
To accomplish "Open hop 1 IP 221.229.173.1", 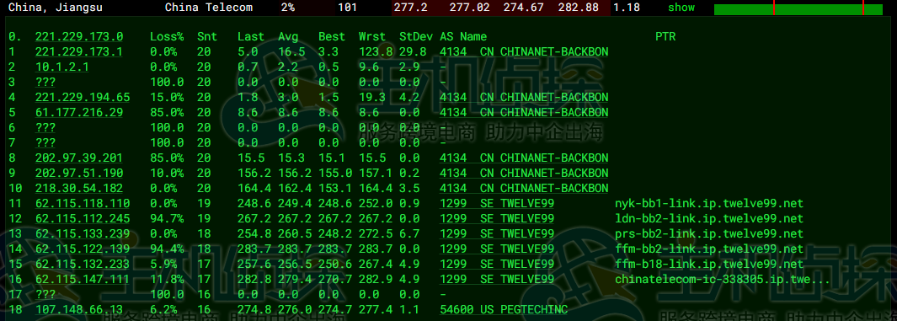I will 79,52.
